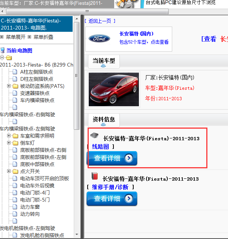Viewport: 228px width, 239px height.
Task: Click the 当前:电路图 label
Action: point(19,50)
